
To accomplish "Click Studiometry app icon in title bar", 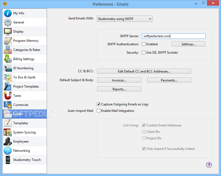I will [x=5, y=4].
